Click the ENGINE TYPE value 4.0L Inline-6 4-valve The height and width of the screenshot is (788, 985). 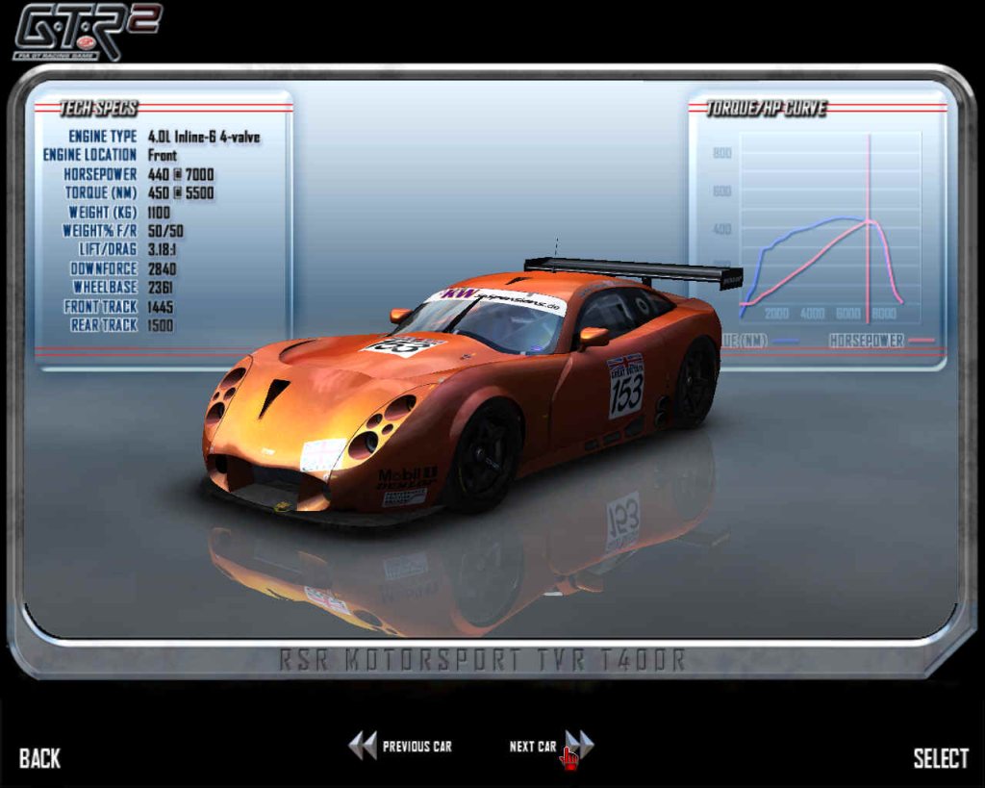pos(204,137)
